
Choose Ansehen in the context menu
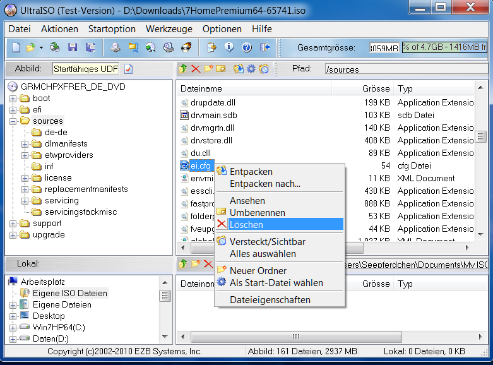tap(280, 200)
